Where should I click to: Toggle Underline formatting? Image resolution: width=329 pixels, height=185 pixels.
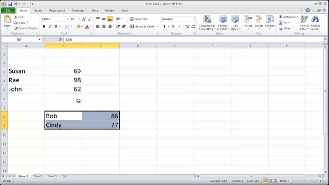(x=56, y=26)
